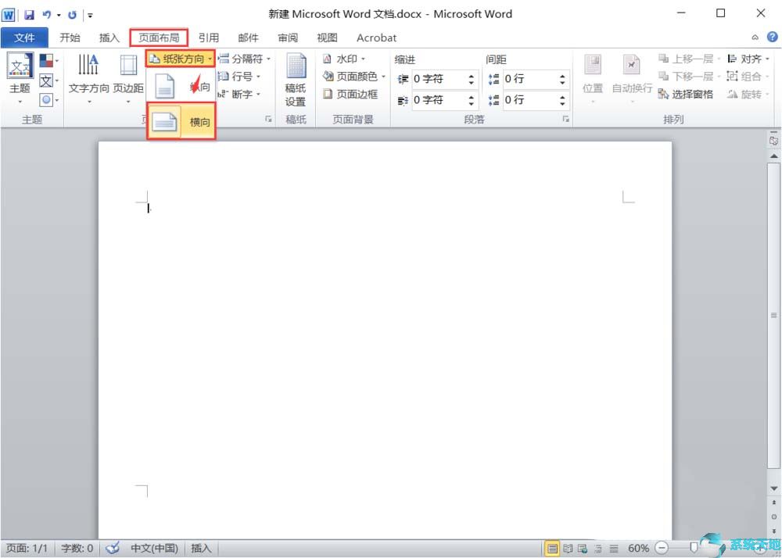Open the 页边距 margins button
Screen dimensions: 782x558
(128, 79)
